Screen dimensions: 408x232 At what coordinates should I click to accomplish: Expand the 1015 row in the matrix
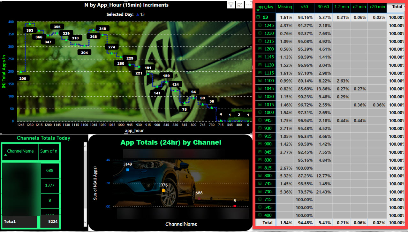pyautogui.click(x=260, y=104)
